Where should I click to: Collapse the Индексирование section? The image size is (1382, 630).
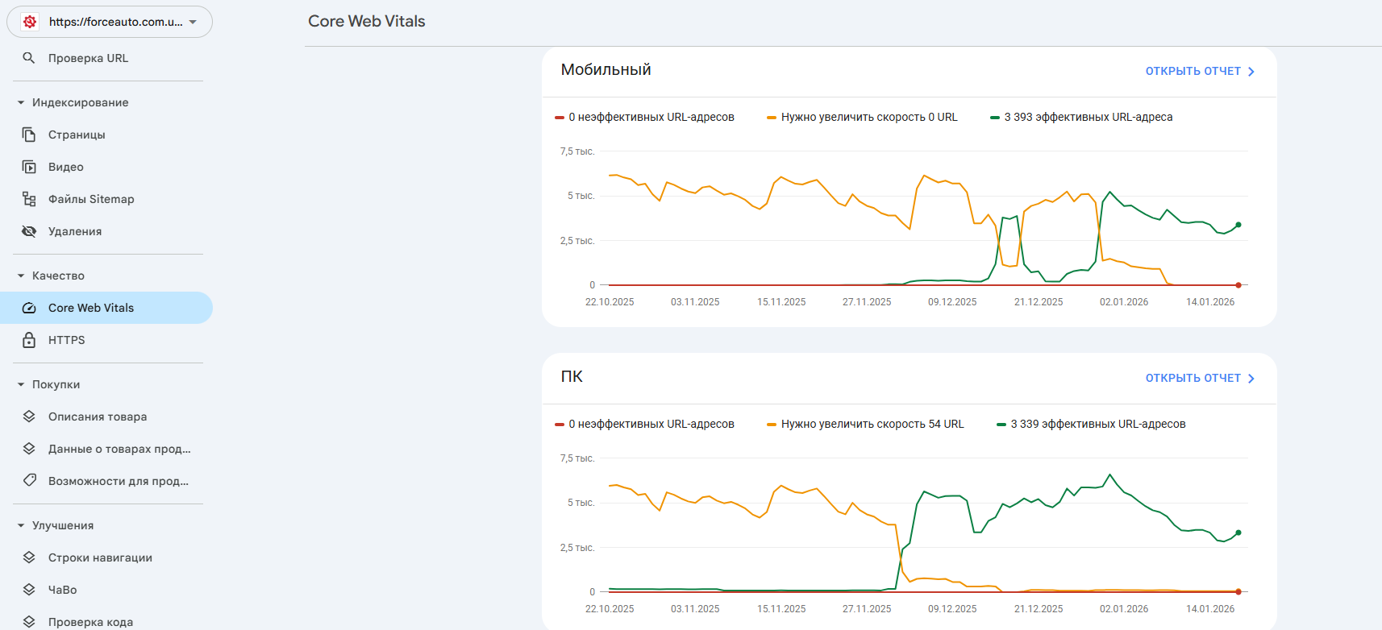tap(21, 102)
